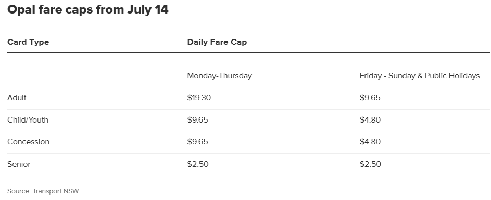This screenshot has height=200, width=491.
Task: Click the Adult $19.30 Monday-Thursday cap
Action: tap(199, 98)
